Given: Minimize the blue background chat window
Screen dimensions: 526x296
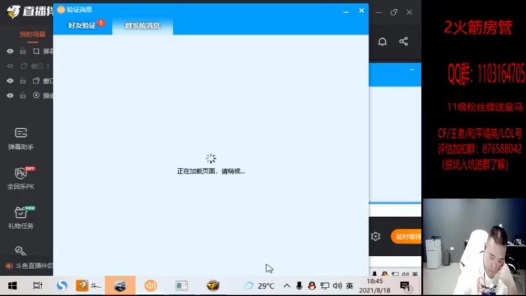Looking at the screenshot, I should [x=412, y=70].
